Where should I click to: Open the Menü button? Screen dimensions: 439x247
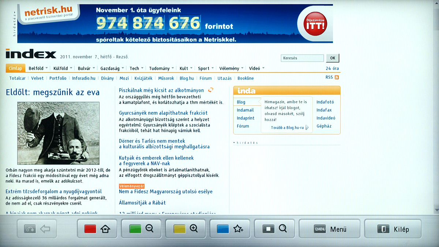coord(329,229)
